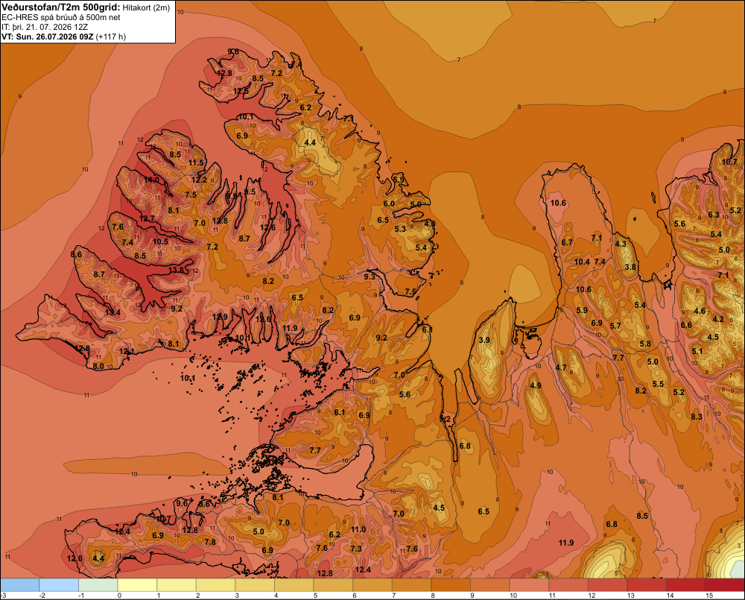Pick legend swatch between 14 and 15
The width and height of the screenshot is (745, 600).
tap(686, 585)
